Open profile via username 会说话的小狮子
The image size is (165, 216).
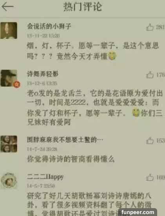tap(49, 26)
